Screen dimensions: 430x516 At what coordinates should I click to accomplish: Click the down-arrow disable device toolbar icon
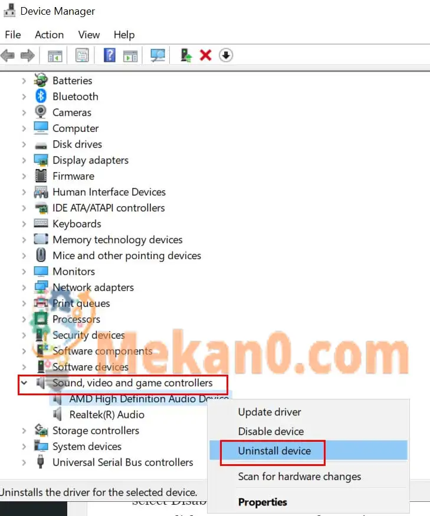[226, 55]
